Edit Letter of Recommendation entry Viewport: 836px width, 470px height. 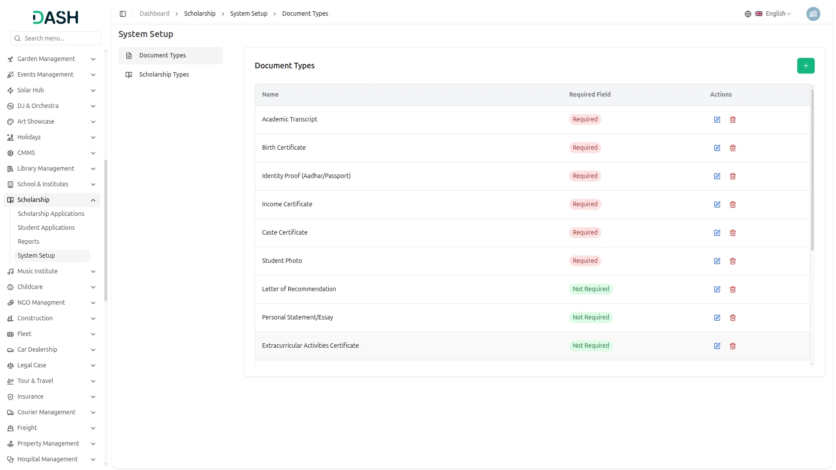click(717, 289)
